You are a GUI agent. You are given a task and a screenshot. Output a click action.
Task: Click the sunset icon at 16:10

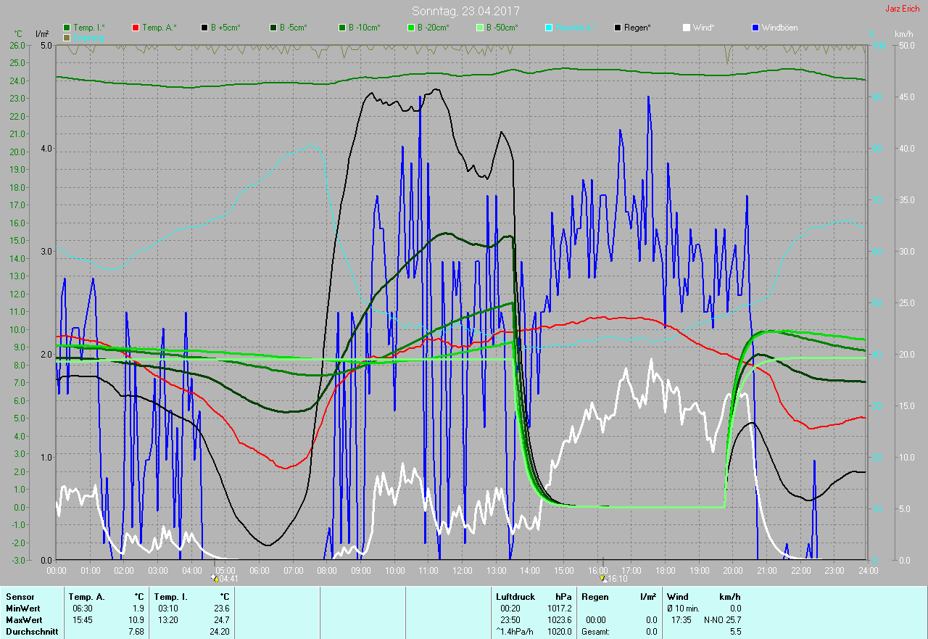click(x=602, y=578)
